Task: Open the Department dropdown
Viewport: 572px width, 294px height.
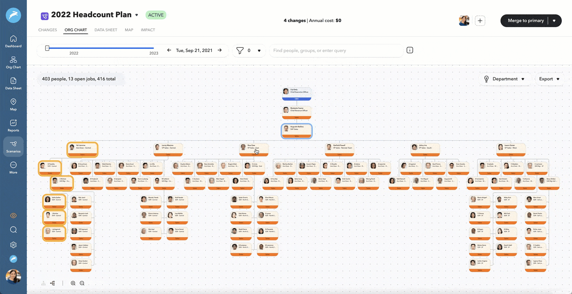Action: tap(505, 79)
